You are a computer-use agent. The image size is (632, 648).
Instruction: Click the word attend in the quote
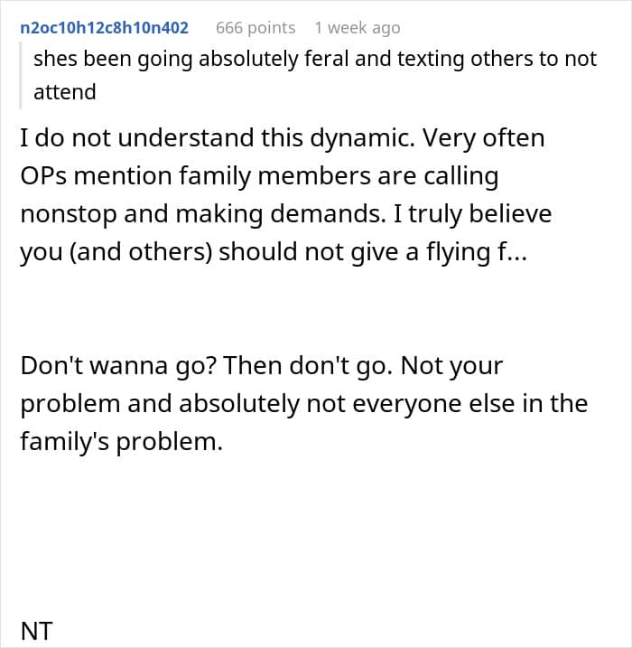click(65, 92)
